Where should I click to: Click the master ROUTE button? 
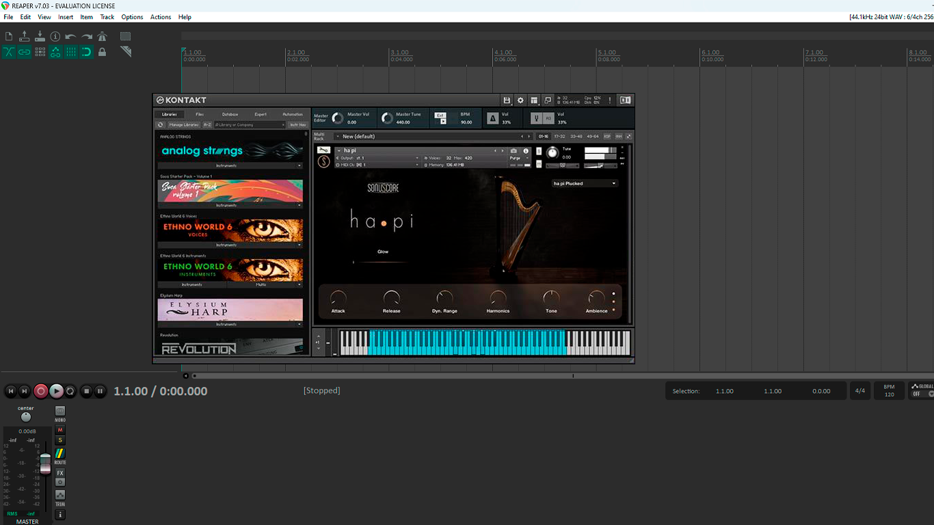(60, 453)
